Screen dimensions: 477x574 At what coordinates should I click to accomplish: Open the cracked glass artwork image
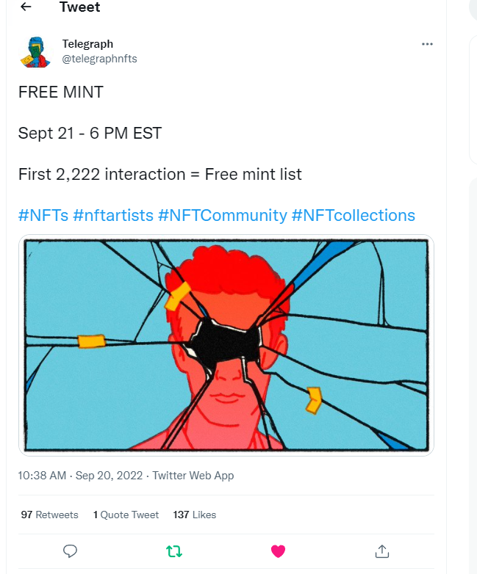[226, 345]
